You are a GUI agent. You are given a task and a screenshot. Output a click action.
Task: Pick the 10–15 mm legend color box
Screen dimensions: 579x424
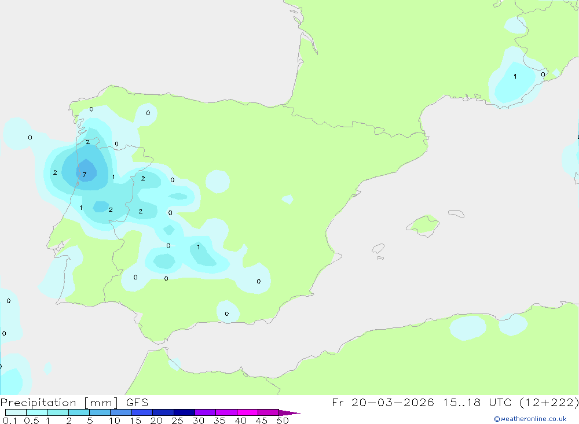point(121,412)
